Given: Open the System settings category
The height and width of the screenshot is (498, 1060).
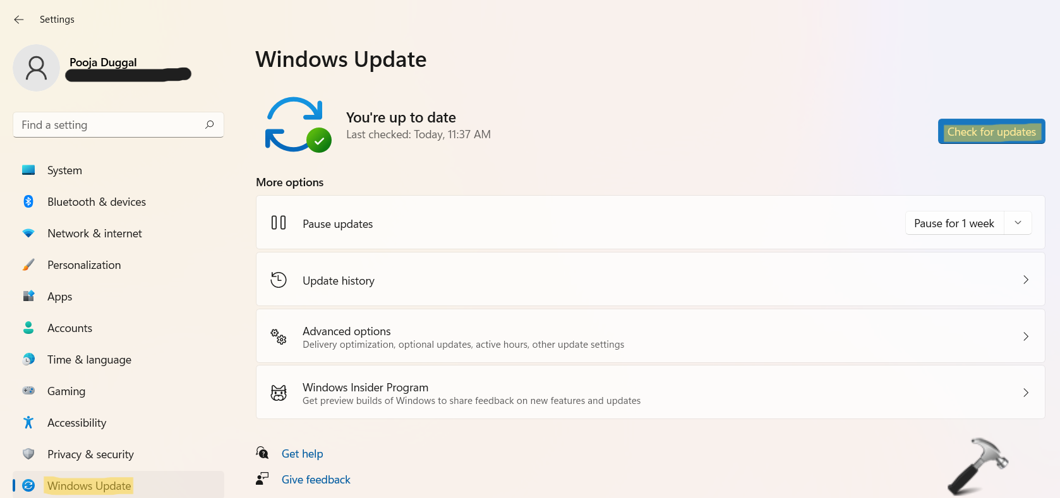Looking at the screenshot, I should (x=64, y=170).
